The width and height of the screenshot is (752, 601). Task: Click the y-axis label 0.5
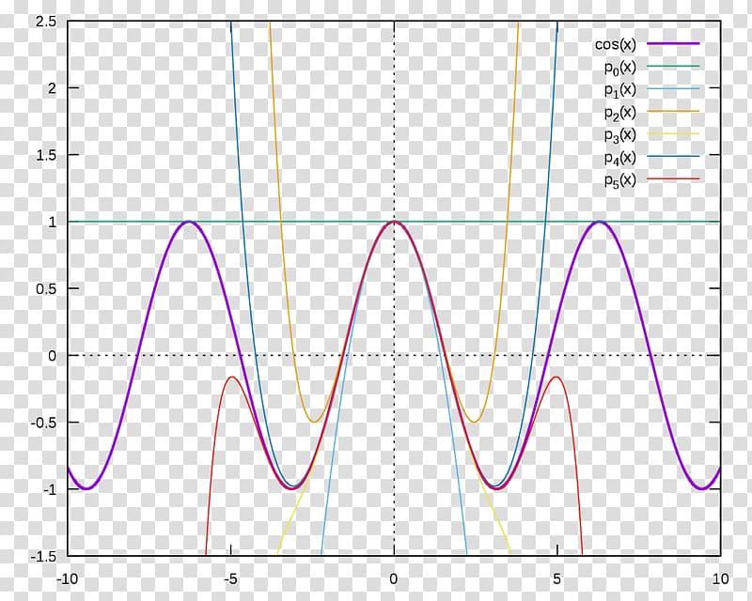pyautogui.click(x=46, y=288)
